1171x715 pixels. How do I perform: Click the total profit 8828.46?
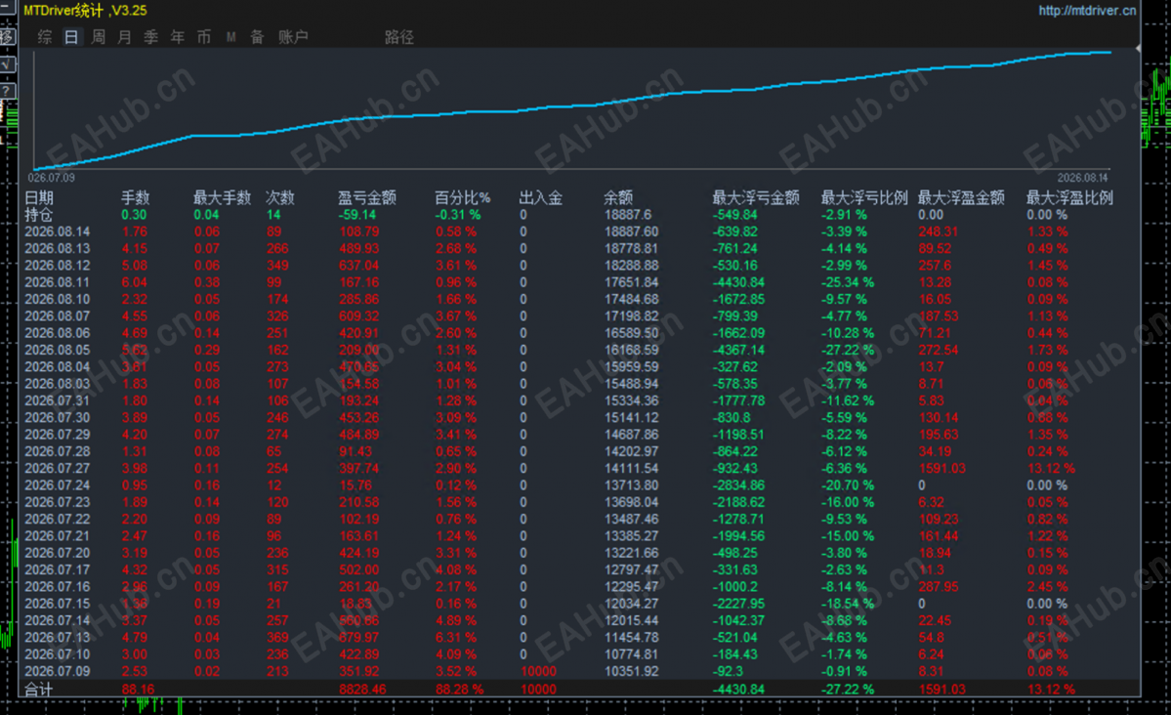coord(362,689)
